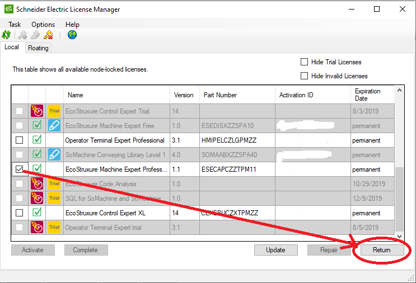Click green valid icon for EcoStruxure Machine Expert Professional
416x283 pixels.
37,168
